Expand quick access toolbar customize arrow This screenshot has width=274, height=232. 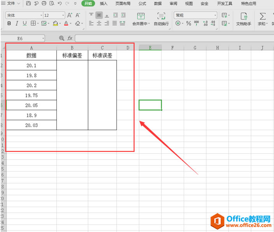pyautogui.click(x=76, y=4)
